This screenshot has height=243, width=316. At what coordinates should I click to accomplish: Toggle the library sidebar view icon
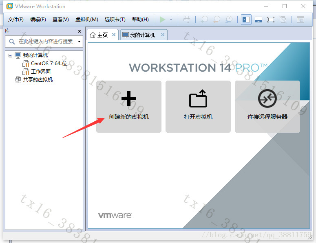coord(246,20)
